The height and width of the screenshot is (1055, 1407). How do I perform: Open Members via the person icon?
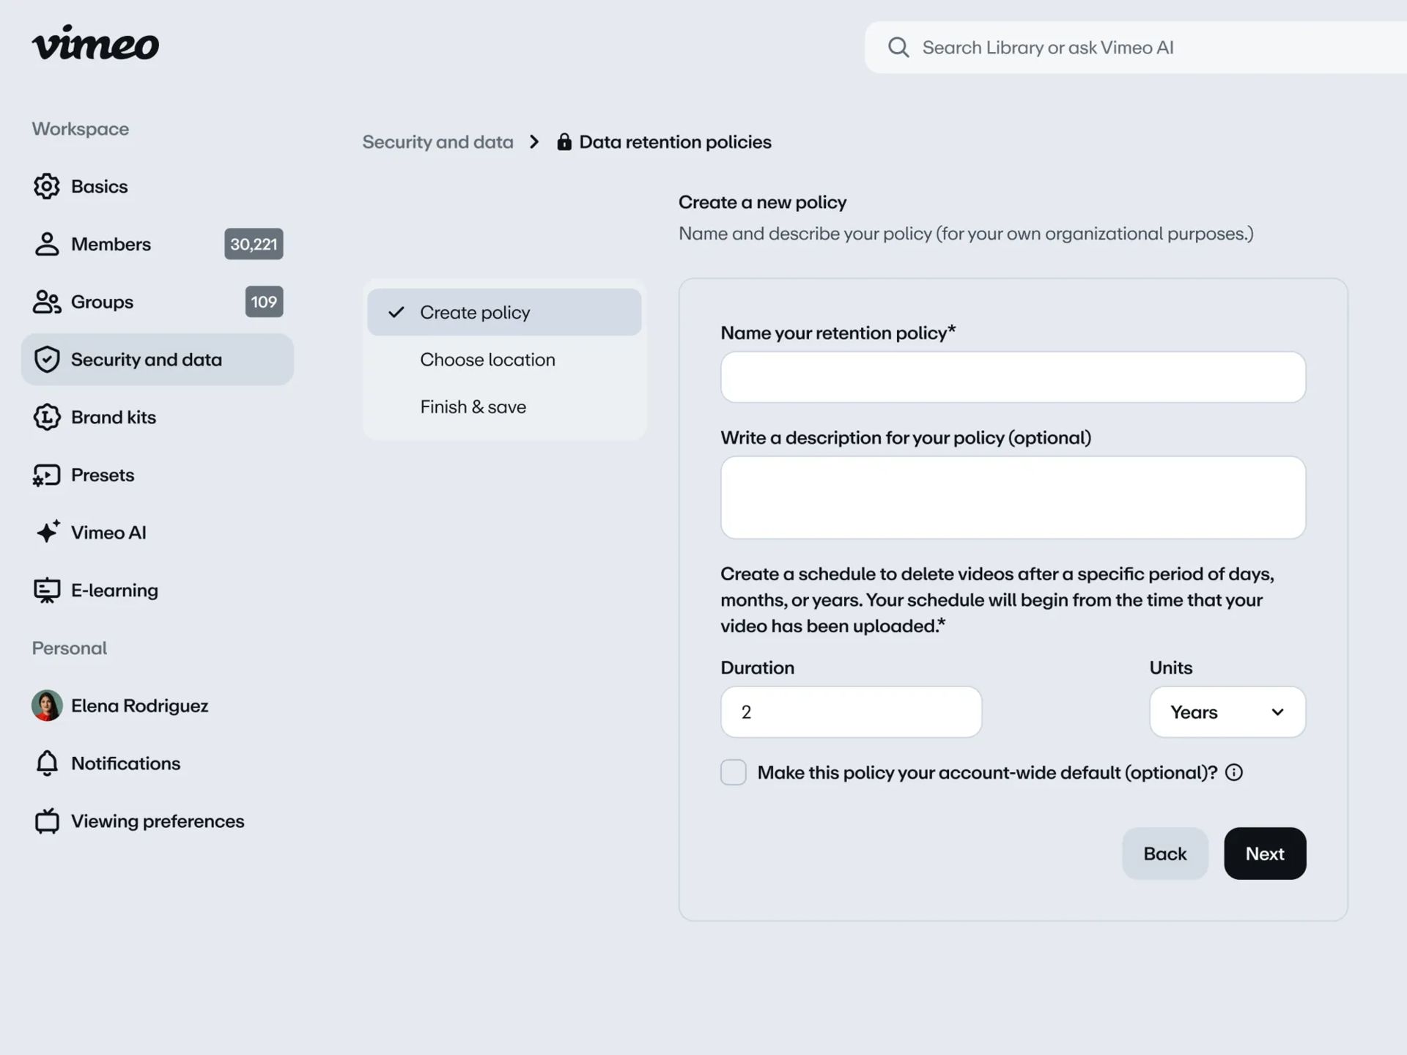(47, 244)
